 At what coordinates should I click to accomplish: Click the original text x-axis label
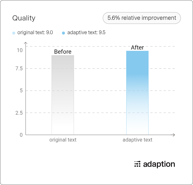point(63,140)
